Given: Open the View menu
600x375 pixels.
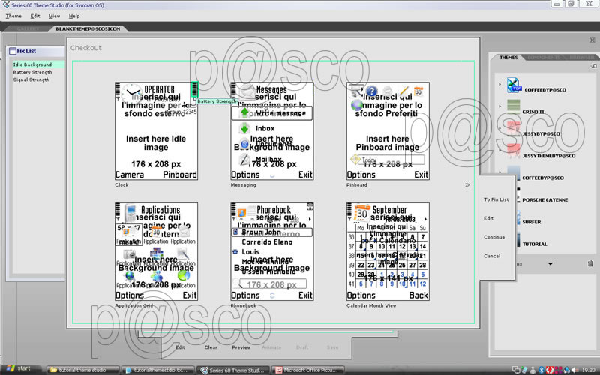Looking at the screenshot, I should (54, 16).
